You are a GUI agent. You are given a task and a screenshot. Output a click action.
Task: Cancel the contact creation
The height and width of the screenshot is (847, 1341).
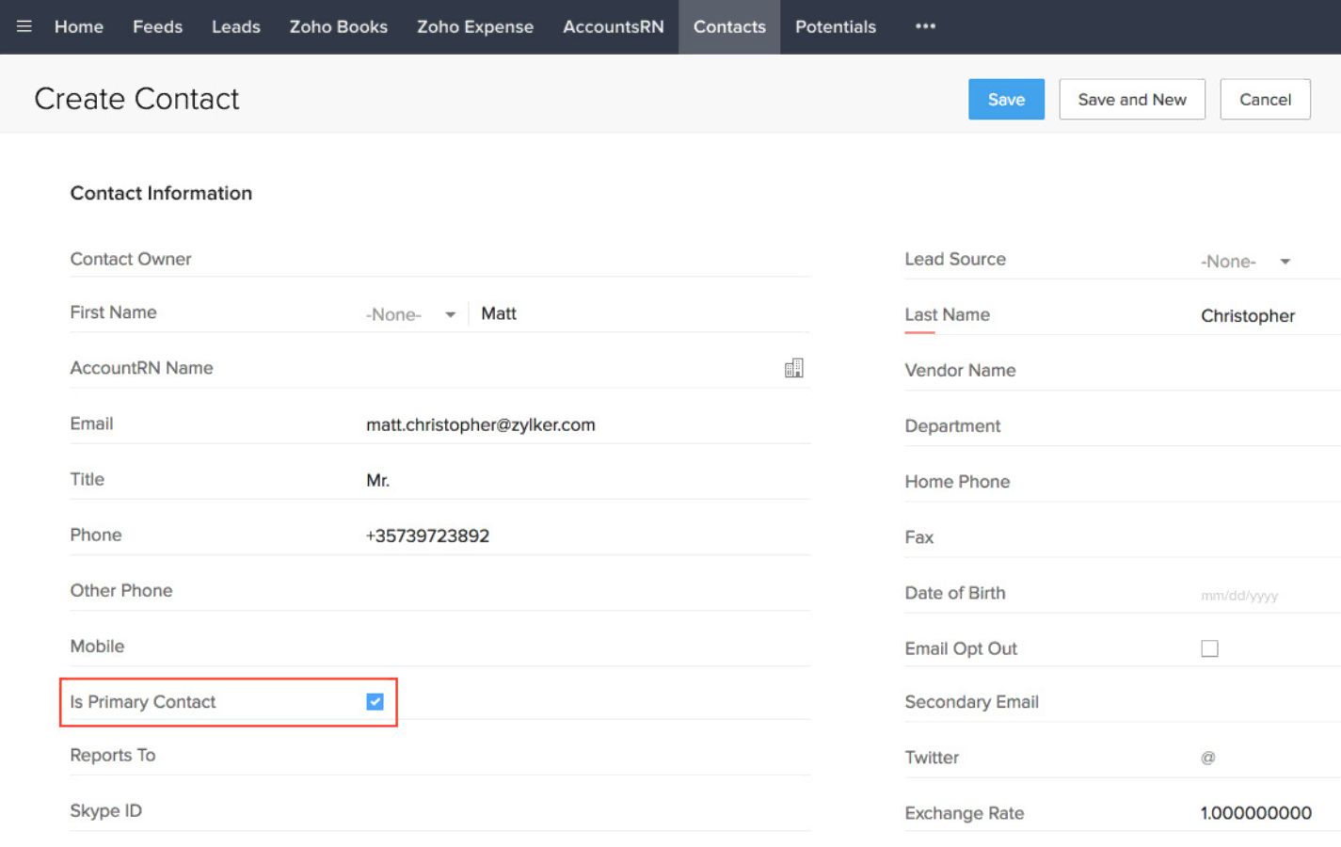click(x=1264, y=100)
